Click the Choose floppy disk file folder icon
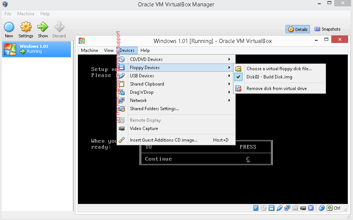Viewport: 353px width, 220px height. (238, 69)
